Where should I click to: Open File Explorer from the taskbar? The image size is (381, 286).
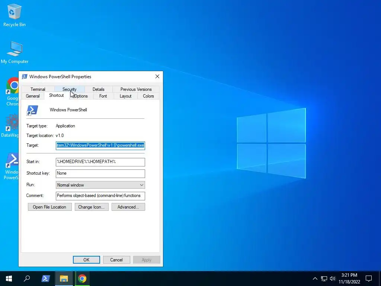tap(64, 279)
